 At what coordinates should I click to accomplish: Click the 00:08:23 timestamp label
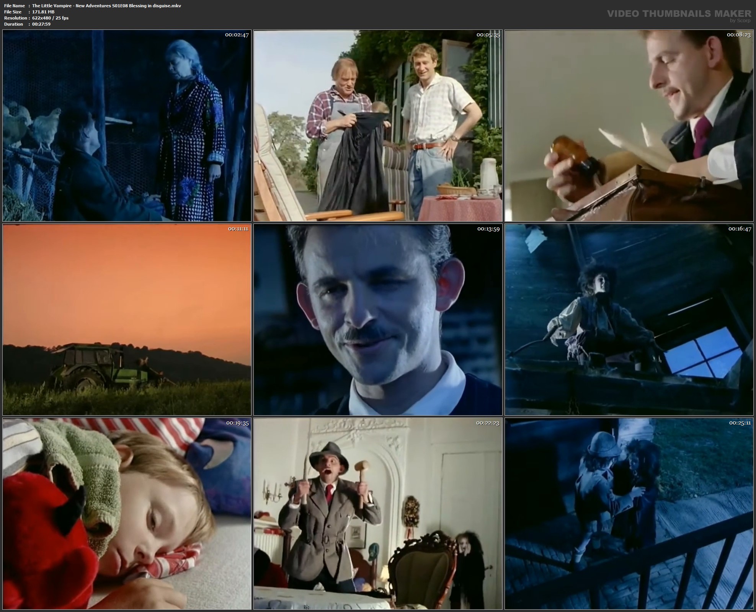click(x=739, y=35)
